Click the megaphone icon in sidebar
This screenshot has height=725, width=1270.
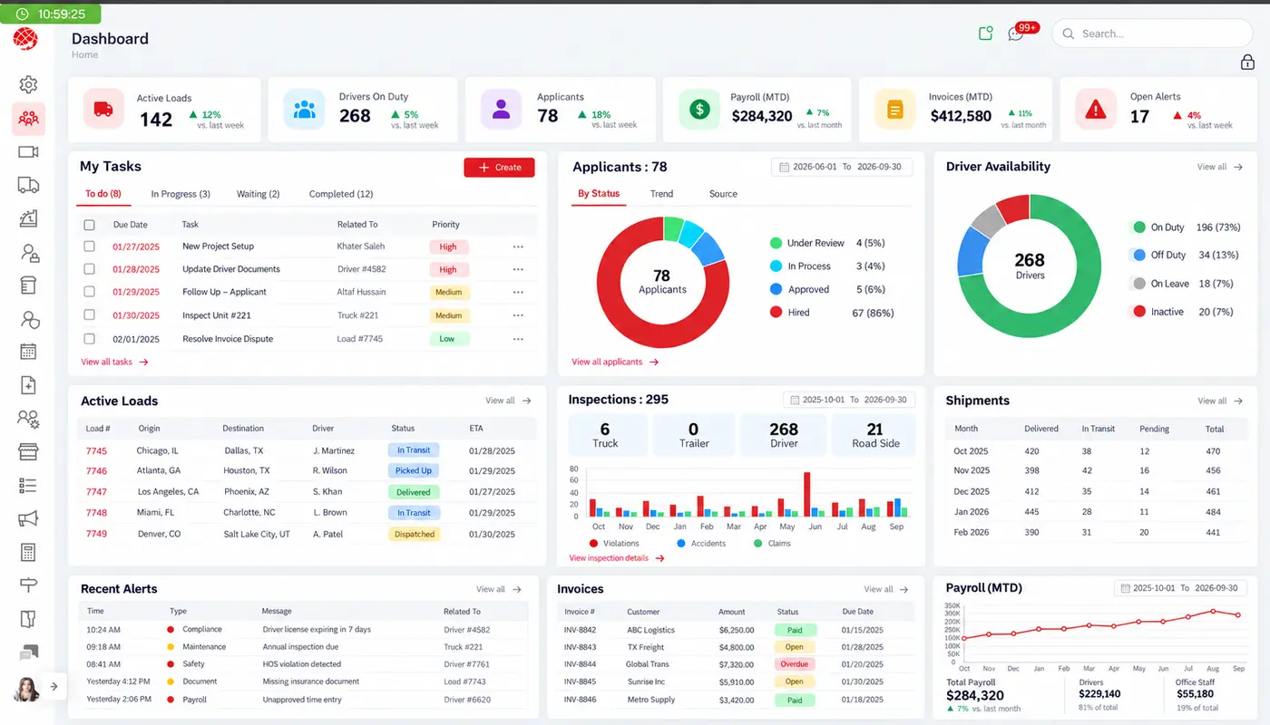coord(28,518)
